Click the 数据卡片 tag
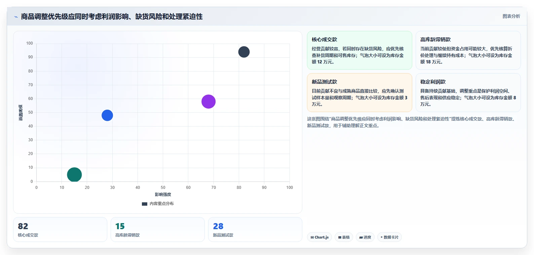Viewport: 534px width, 255px height. click(x=389, y=237)
